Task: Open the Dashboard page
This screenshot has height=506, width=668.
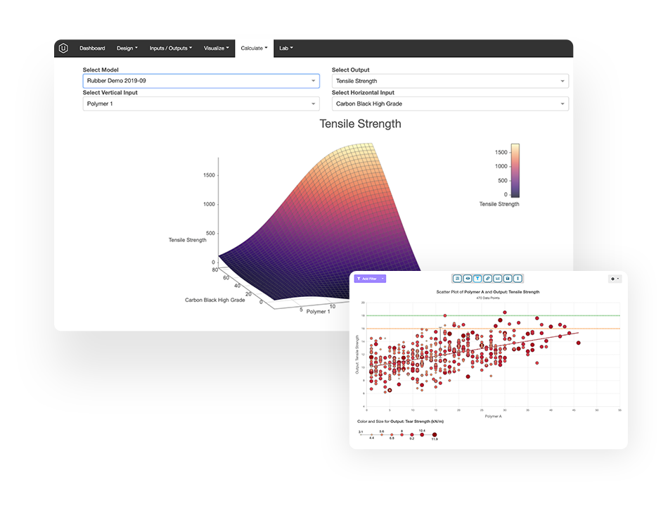Action: 92,48
